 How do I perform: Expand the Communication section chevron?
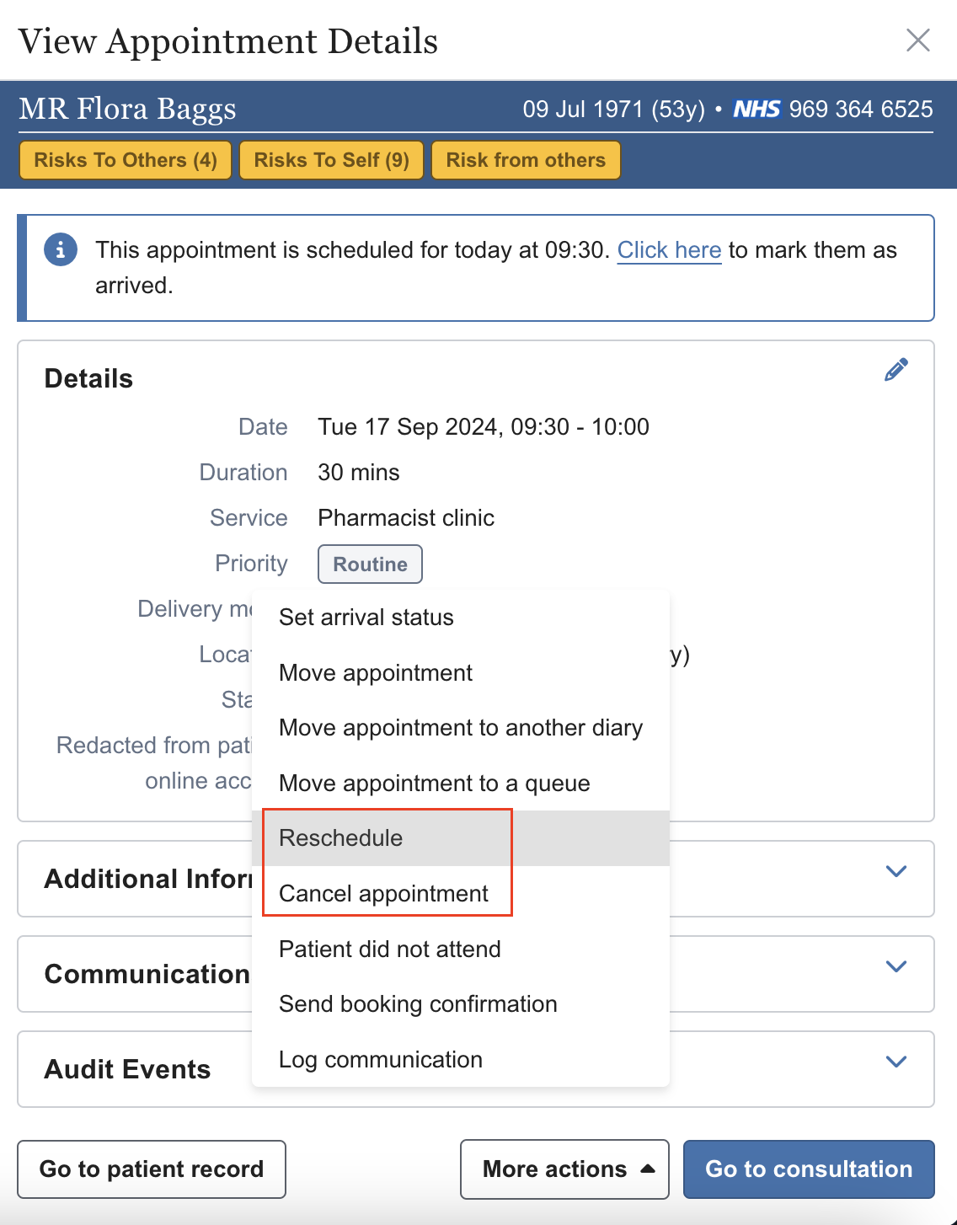point(896,966)
